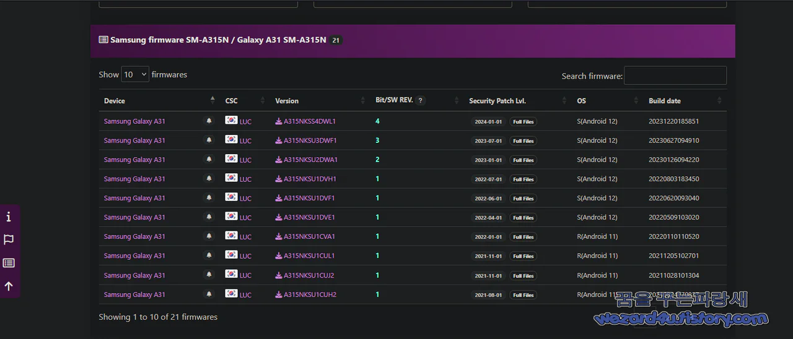Click Full Files badge for 2022-04-01 patch
Viewport: 793px width, 339px height.
pos(524,218)
